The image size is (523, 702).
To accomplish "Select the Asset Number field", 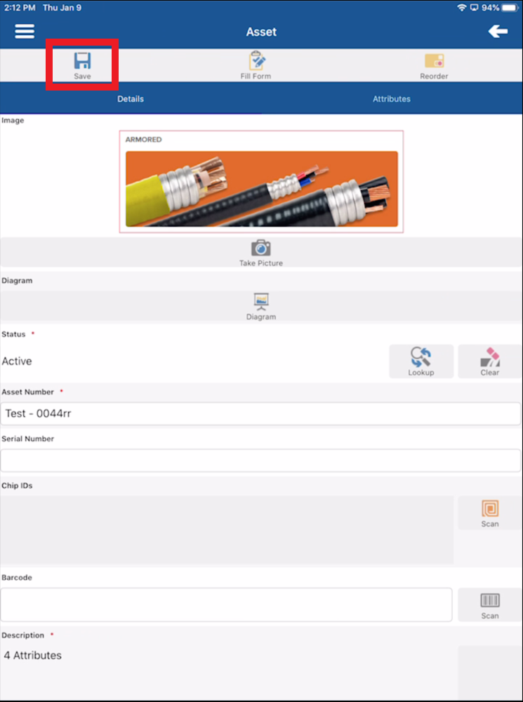I will click(260, 413).
